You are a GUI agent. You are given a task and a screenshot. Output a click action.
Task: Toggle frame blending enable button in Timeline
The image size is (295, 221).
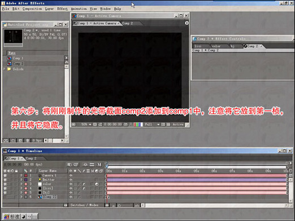(92, 165)
